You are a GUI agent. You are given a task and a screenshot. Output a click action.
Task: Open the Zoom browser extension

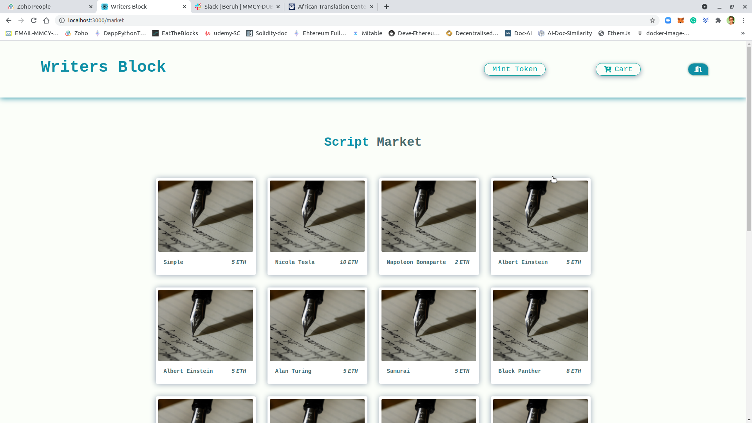pos(668,20)
